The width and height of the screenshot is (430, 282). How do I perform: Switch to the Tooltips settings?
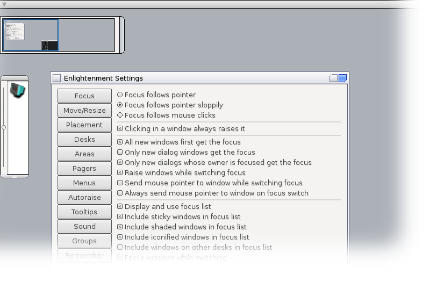[x=84, y=212]
